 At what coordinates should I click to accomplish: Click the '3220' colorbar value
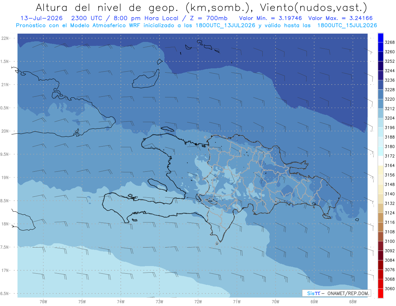(390, 99)
